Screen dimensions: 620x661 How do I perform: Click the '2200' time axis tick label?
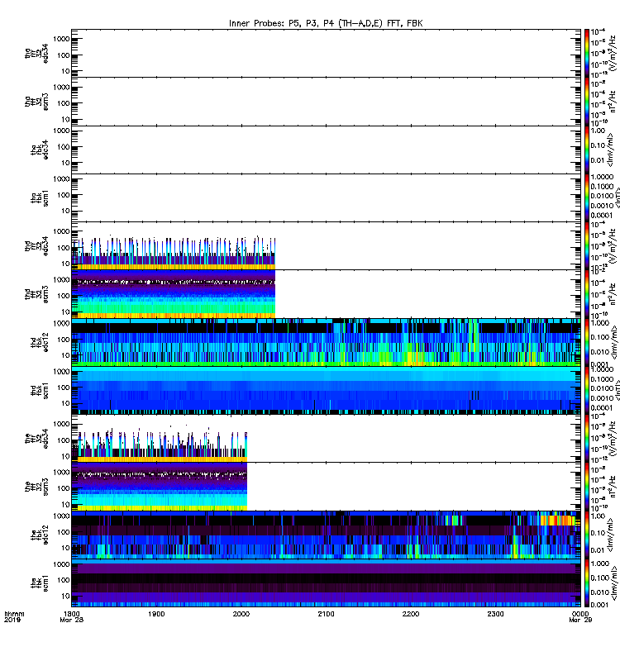(x=410, y=614)
